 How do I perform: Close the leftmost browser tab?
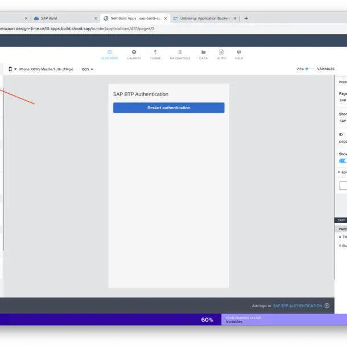coord(26,18)
